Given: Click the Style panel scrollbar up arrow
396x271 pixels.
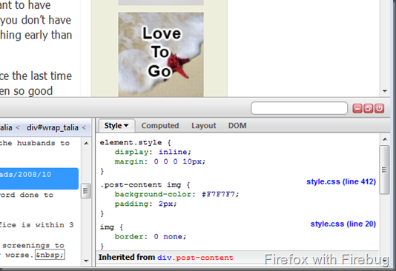Looking at the screenshot, I should coord(385,139).
